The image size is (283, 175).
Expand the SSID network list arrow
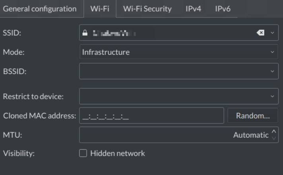pyautogui.click(x=272, y=33)
